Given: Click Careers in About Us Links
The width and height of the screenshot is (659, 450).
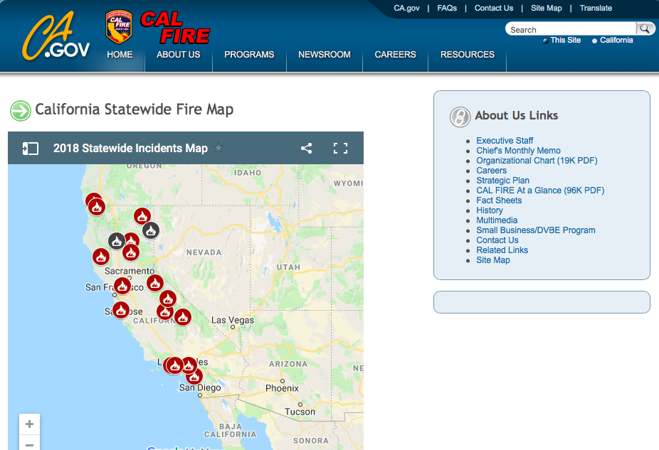Looking at the screenshot, I should coord(491,171).
